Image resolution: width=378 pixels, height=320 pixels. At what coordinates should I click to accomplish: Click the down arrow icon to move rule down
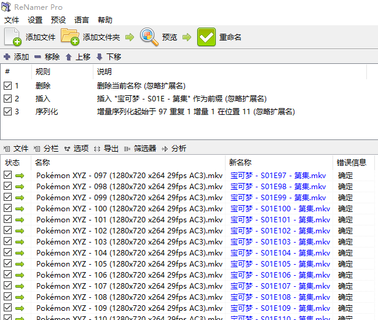(100, 57)
